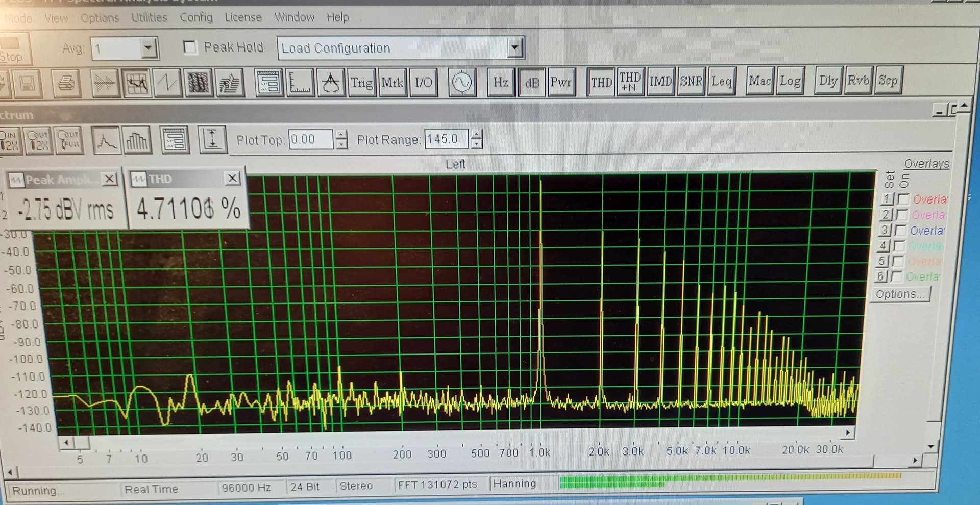The height and width of the screenshot is (505, 980).
Task: Open the Config menu
Action: click(x=196, y=17)
